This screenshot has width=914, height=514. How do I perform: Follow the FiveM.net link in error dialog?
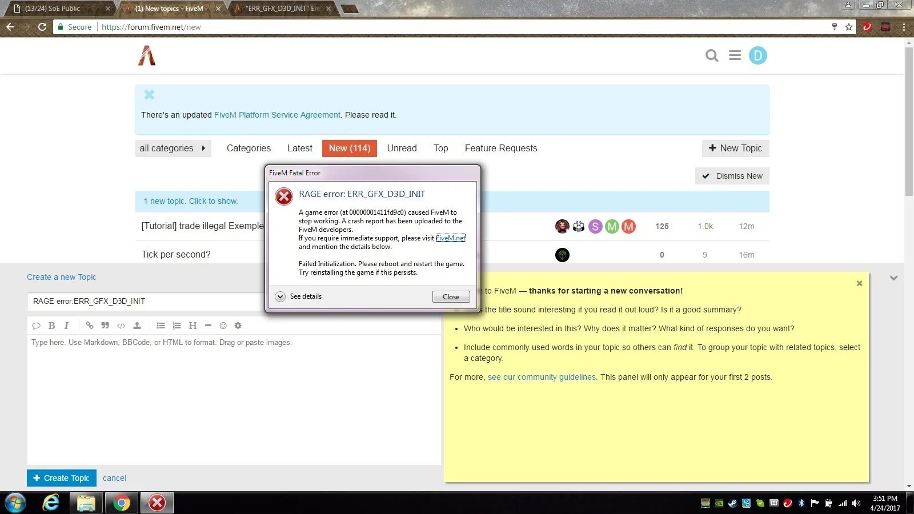pos(450,238)
